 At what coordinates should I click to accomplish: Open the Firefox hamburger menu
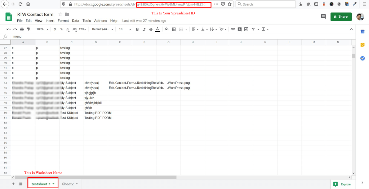click(x=365, y=4)
